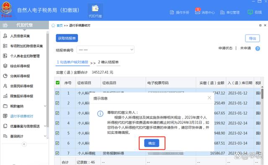Click the 查询统计 search icon
The height and width of the screenshot is (165, 268).
(x=5, y=136)
